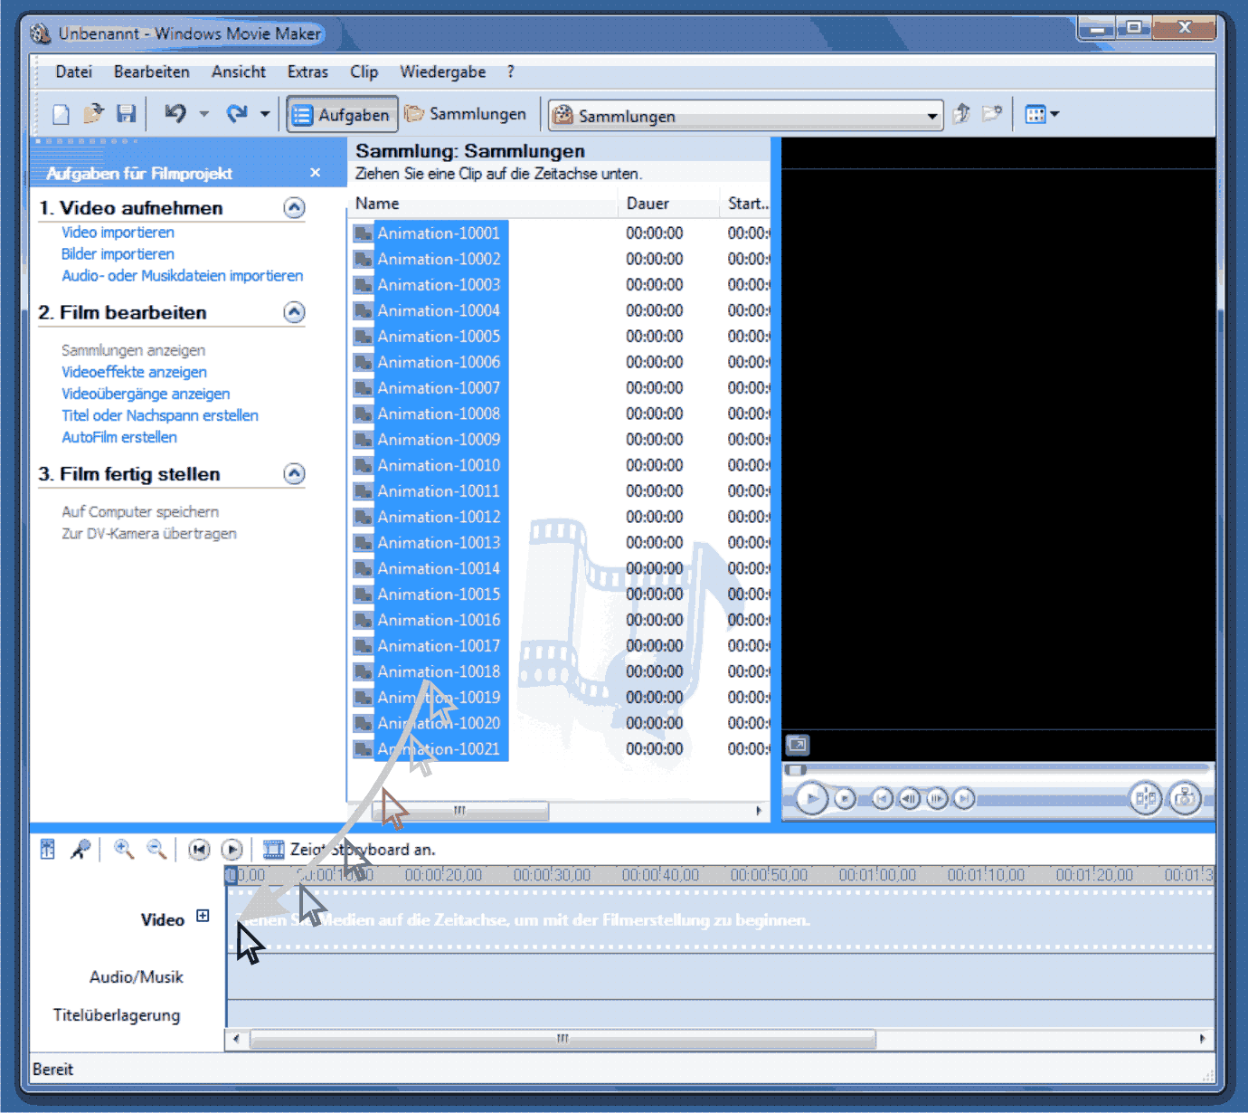Open the Datei menu
This screenshot has height=1113, width=1248.
pos(73,71)
